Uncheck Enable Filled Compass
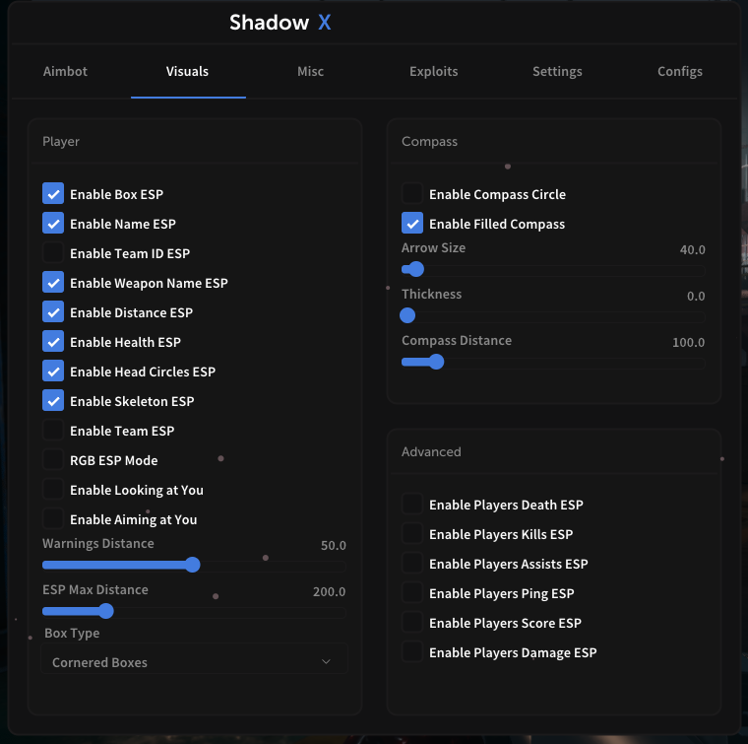This screenshot has width=748, height=744. (412, 224)
